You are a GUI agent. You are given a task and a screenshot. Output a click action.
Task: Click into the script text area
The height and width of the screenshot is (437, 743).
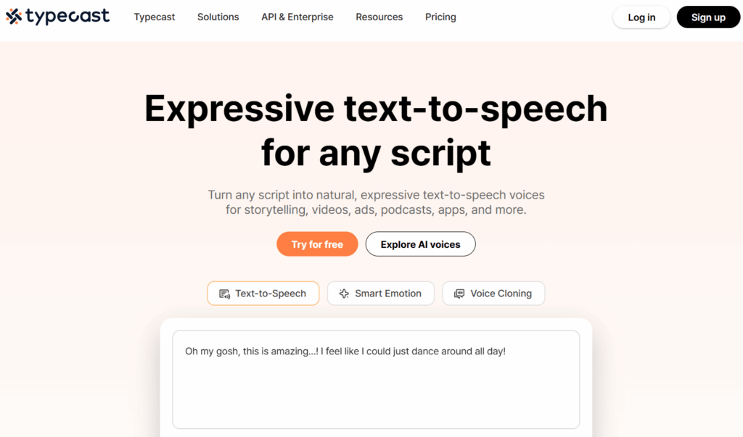[376, 380]
